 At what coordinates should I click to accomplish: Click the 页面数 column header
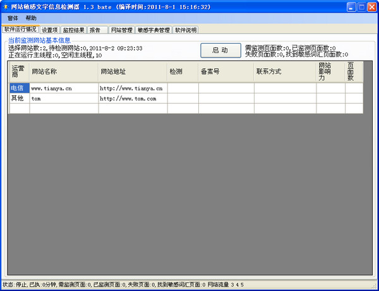[x=354, y=71]
